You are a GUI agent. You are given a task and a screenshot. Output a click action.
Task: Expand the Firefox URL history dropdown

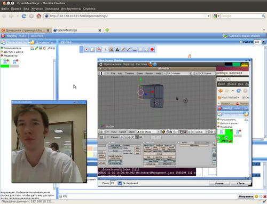[209, 16]
